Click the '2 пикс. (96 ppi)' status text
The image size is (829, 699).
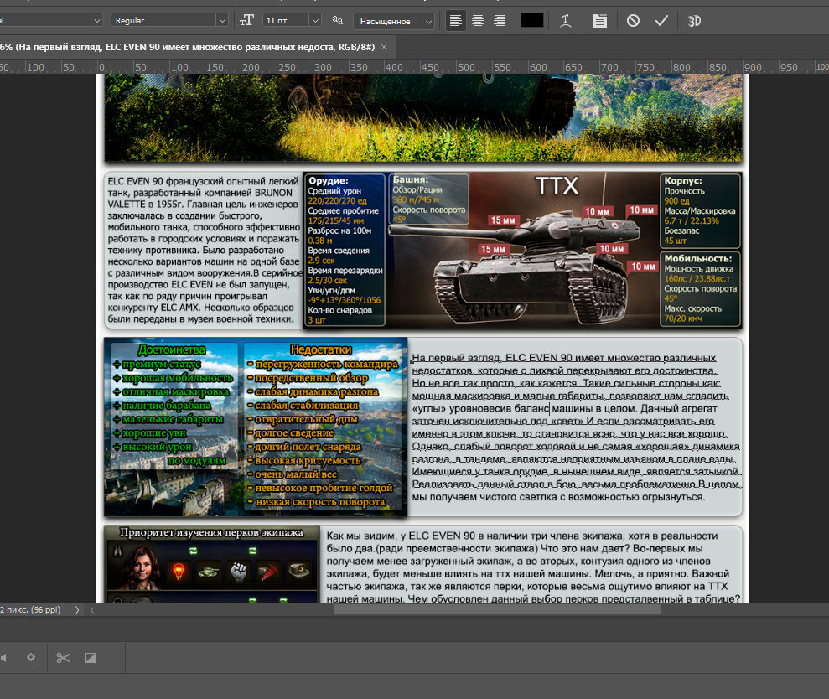(30, 609)
